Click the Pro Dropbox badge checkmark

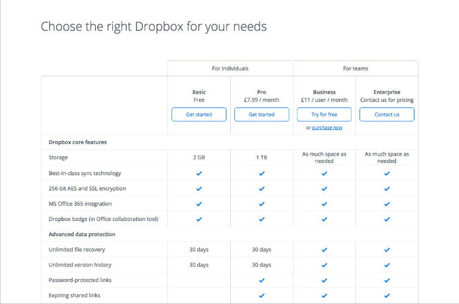click(262, 219)
